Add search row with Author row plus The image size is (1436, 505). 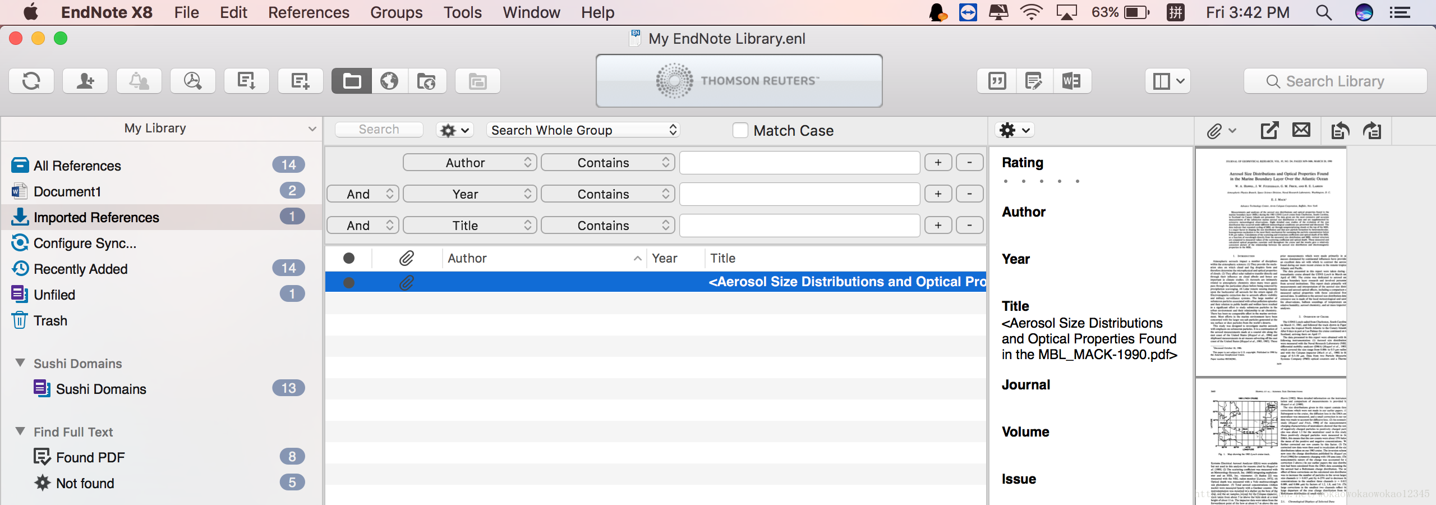938,163
